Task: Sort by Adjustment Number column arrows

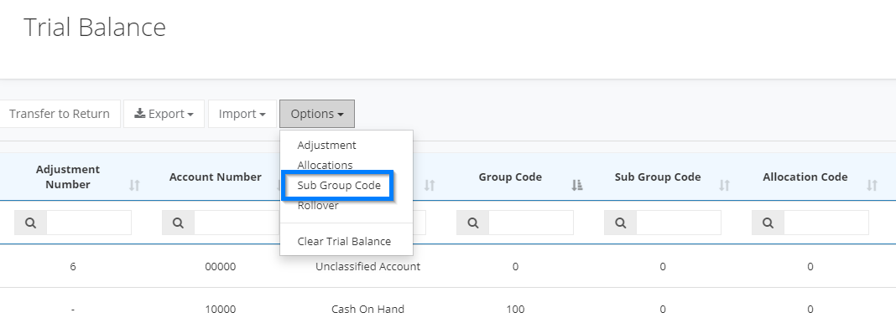Action: (x=134, y=185)
